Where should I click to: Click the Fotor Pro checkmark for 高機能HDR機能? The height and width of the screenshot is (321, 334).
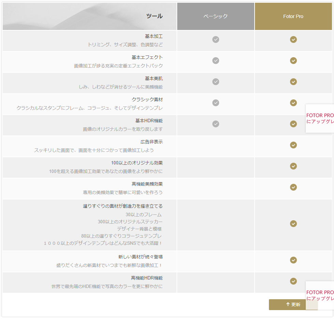(x=293, y=281)
